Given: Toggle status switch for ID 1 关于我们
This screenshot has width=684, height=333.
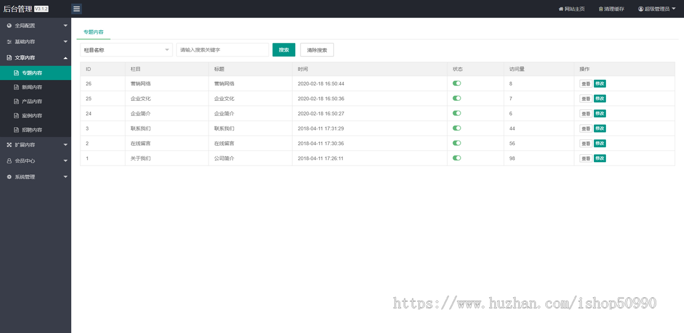Looking at the screenshot, I should (457, 158).
